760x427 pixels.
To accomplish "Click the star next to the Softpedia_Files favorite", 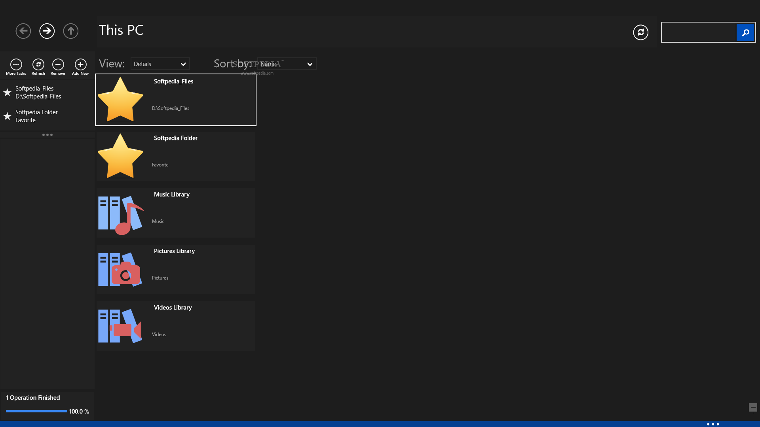I will pyautogui.click(x=7, y=93).
